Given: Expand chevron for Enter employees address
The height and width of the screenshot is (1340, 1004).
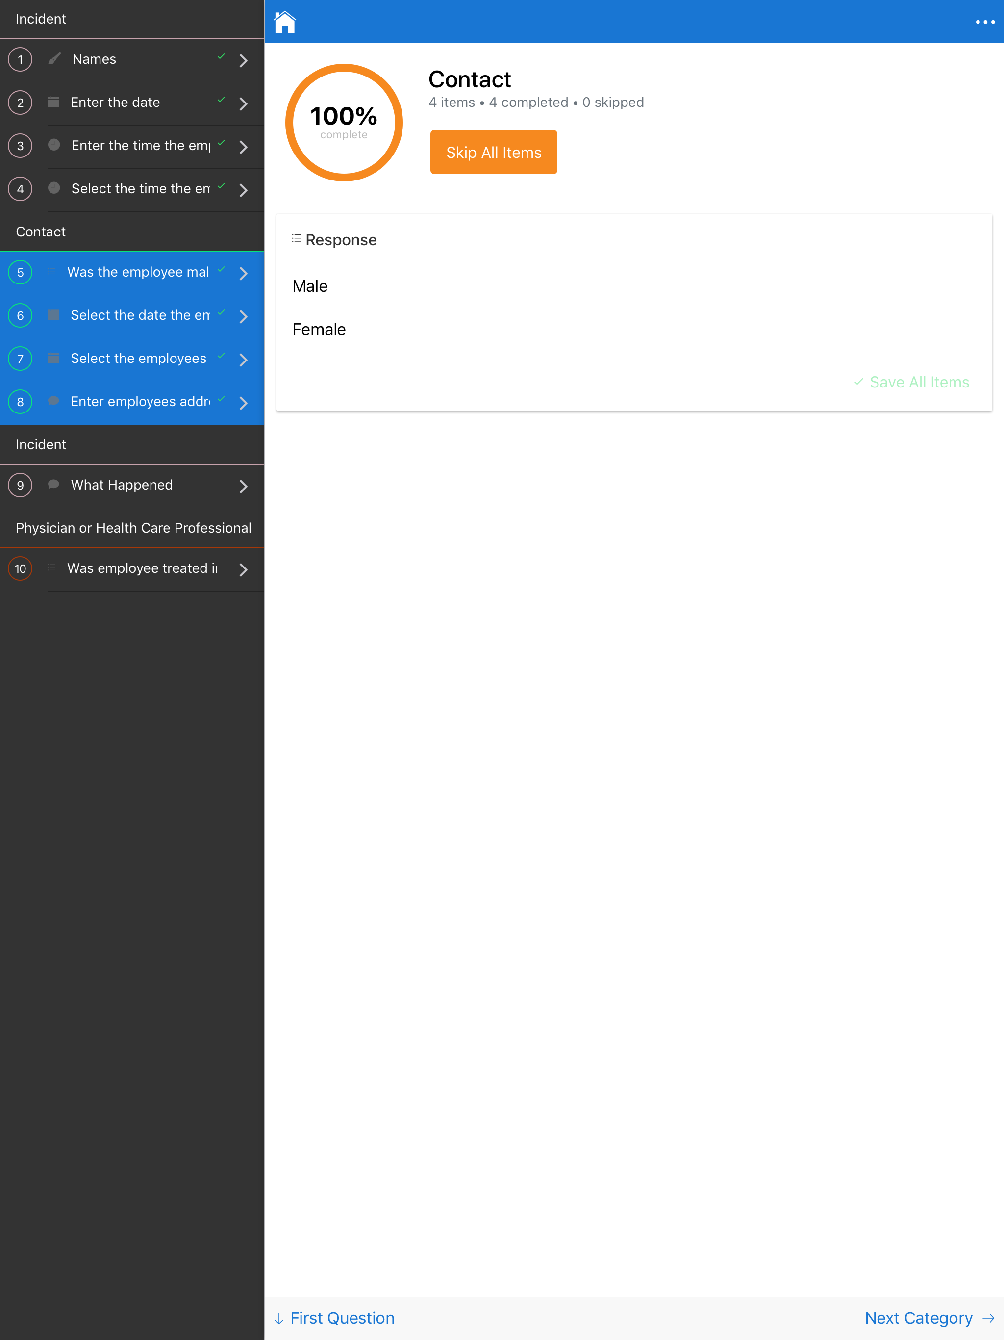Looking at the screenshot, I should point(244,403).
